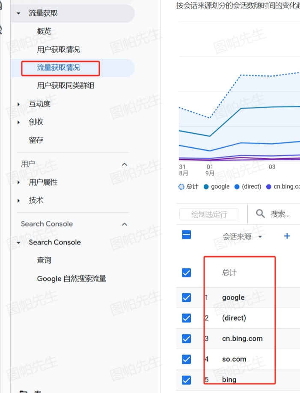Expand the 互动度 section arrow
Screen dimensions: 300x393
tap(18, 104)
